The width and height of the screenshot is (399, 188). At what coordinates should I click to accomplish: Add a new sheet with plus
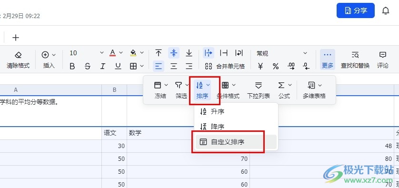(16, 38)
